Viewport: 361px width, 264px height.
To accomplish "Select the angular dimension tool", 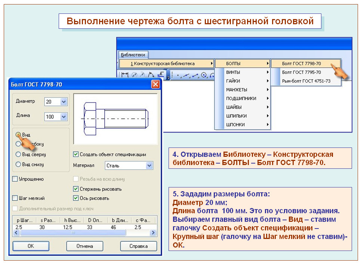I will [152, 75].
